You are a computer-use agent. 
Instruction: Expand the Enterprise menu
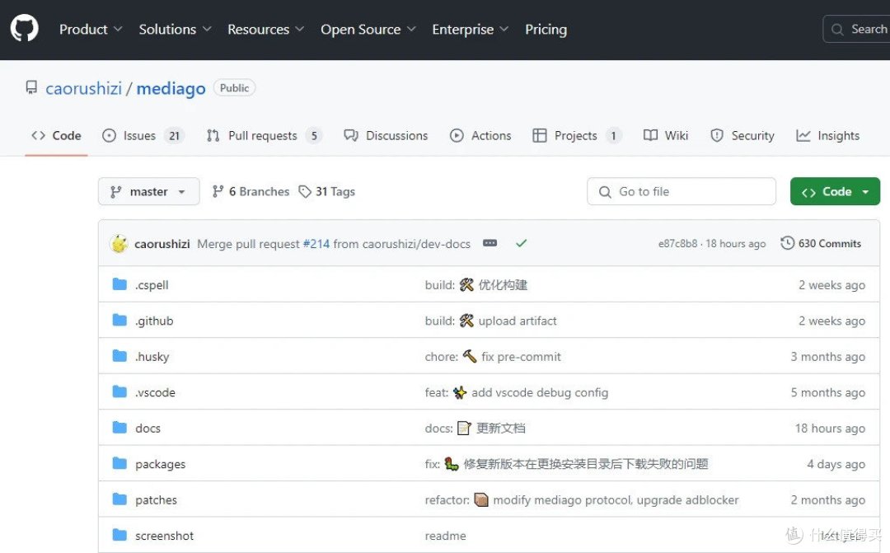click(x=470, y=29)
